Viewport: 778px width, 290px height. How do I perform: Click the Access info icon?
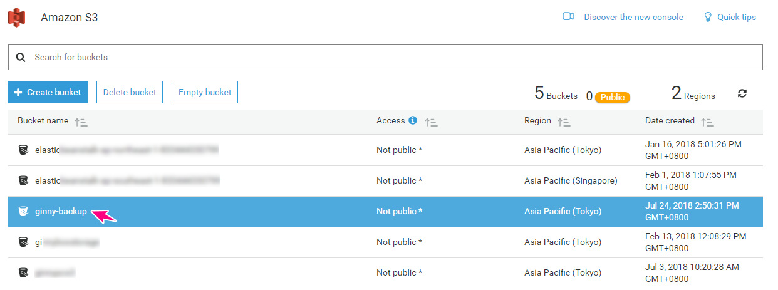click(x=413, y=120)
